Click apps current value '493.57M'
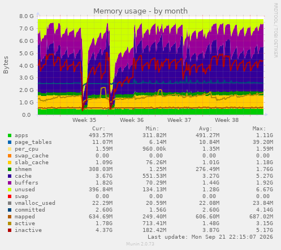 [x=101, y=135]
